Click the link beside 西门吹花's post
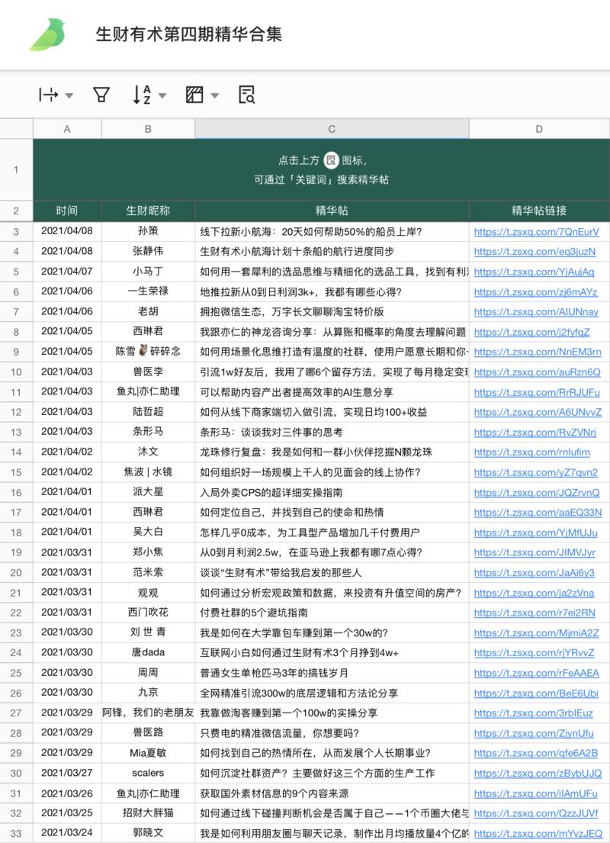The image size is (610, 843). pos(535,613)
